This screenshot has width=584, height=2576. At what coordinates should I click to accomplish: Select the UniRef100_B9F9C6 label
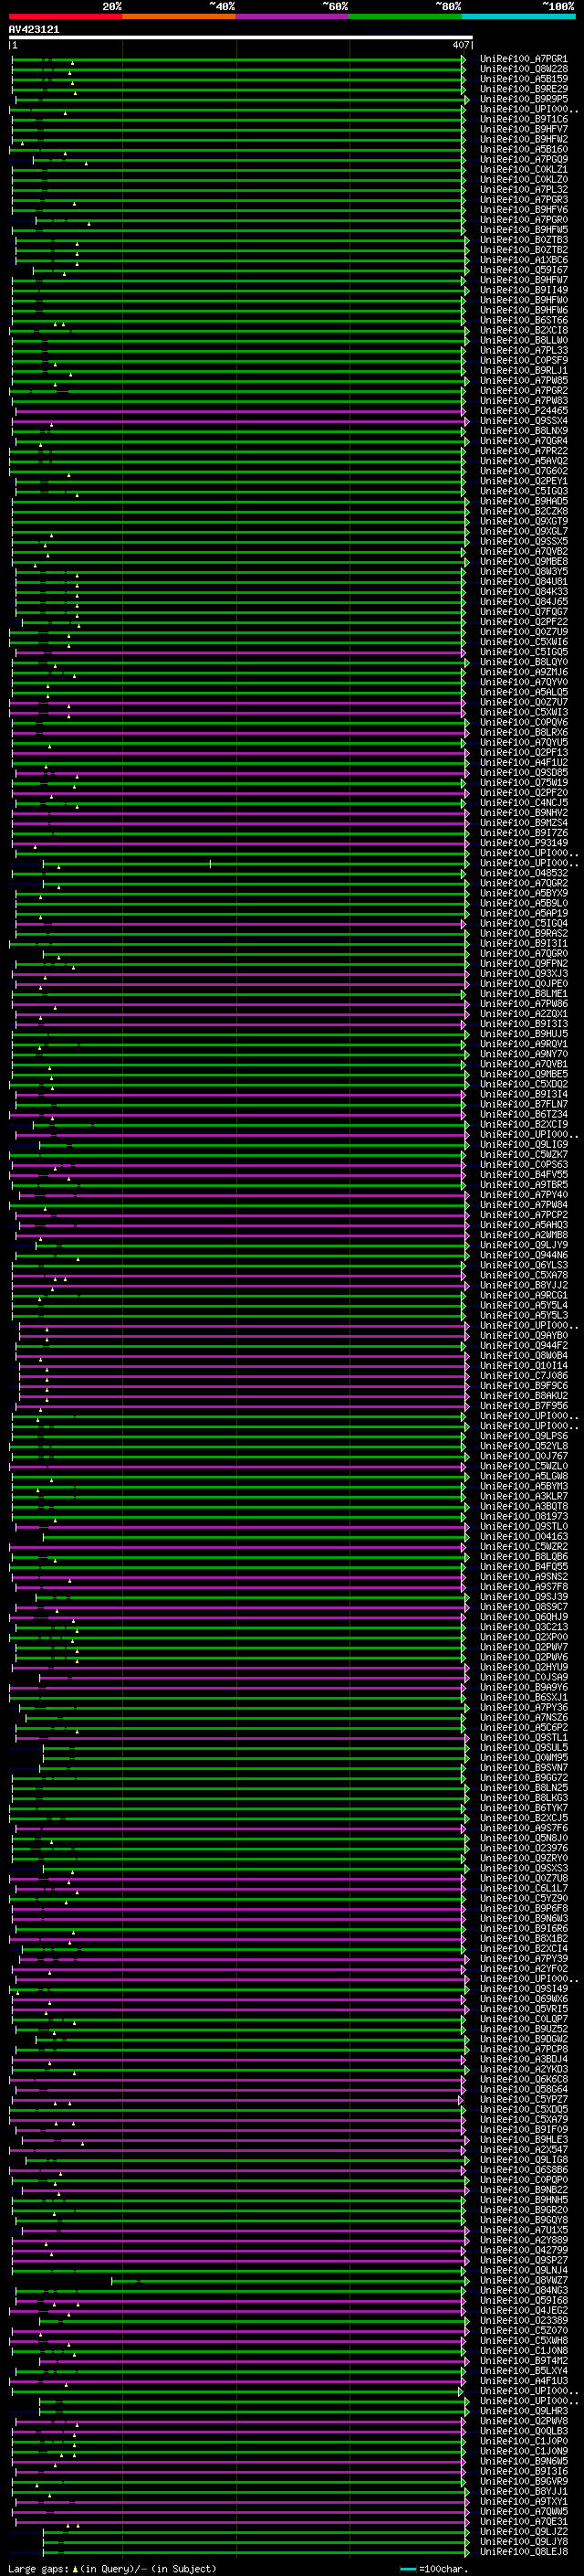(x=523, y=1386)
